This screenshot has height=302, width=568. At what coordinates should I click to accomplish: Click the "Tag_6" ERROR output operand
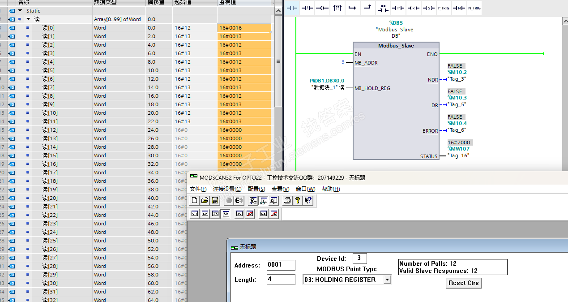[x=457, y=130]
